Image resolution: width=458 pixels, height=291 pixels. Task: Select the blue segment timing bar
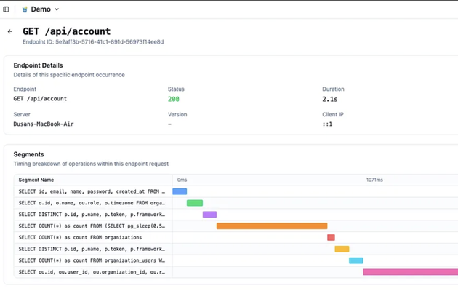pos(180,191)
